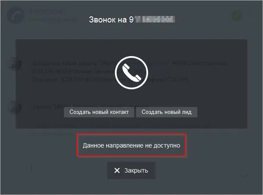Close the call window with Закрыть
Screen dimensions: 263x195
pyautogui.click(x=131, y=170)
